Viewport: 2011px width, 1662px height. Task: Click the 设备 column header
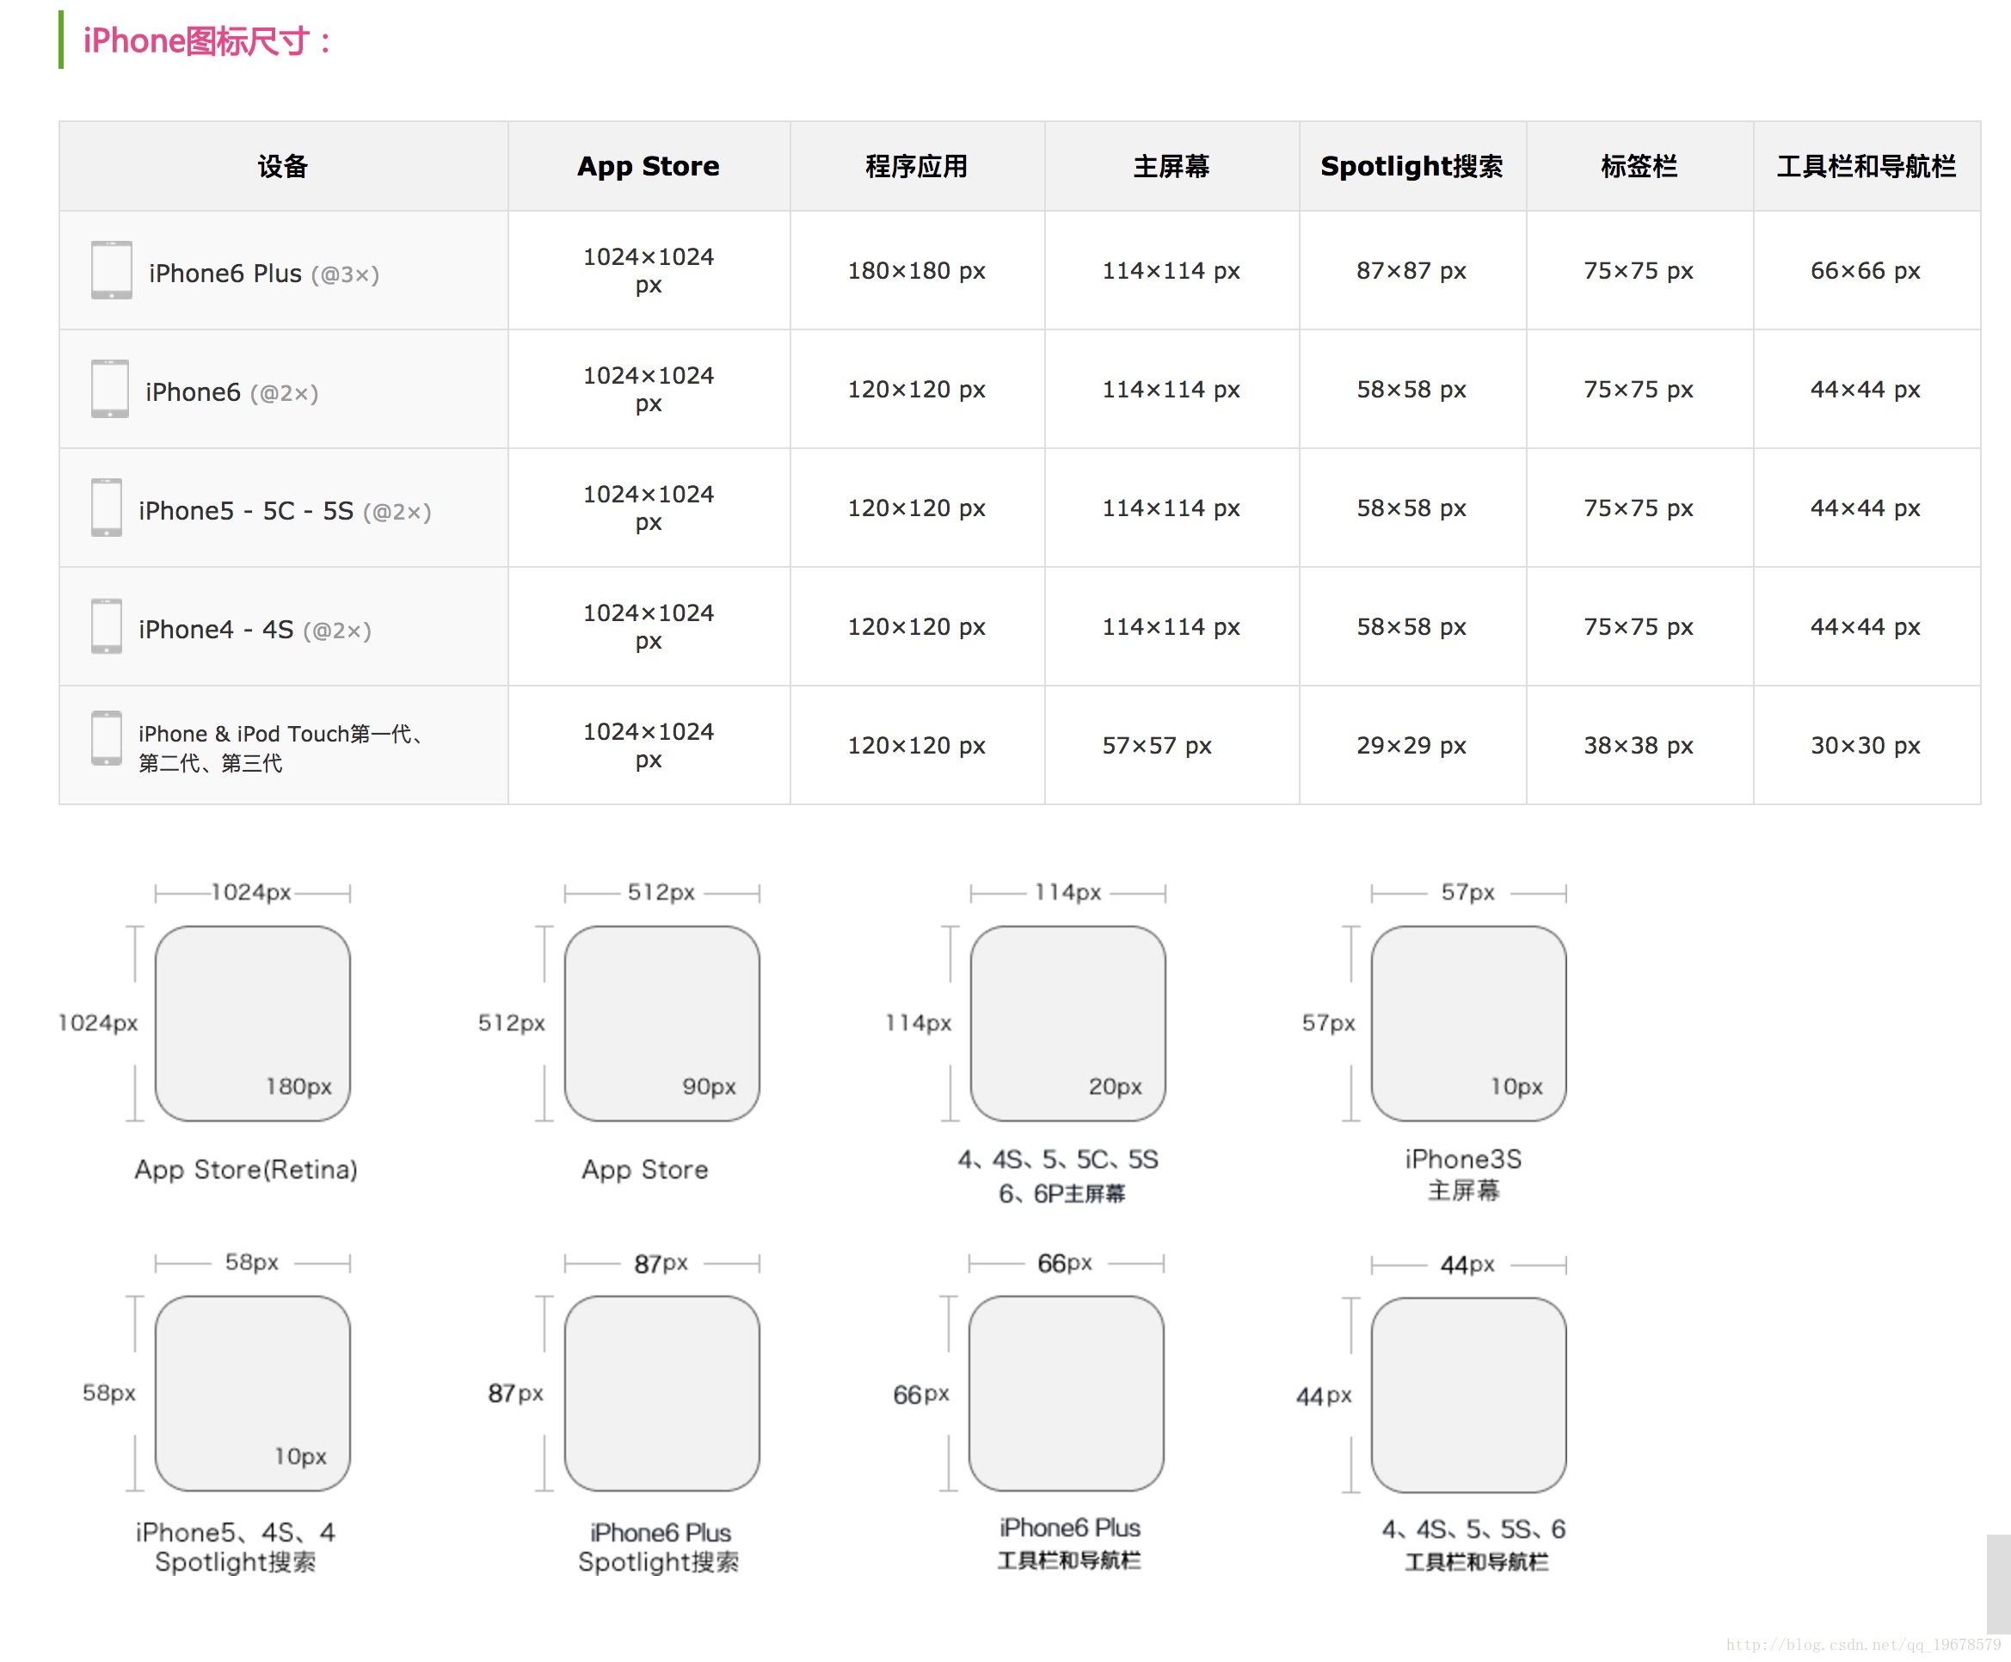pyautogui.click(x=283, y=167)
